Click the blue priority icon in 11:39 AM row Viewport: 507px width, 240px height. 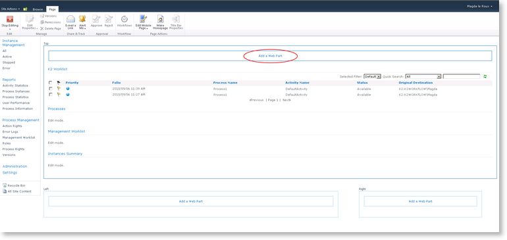(x=68, y=89)
